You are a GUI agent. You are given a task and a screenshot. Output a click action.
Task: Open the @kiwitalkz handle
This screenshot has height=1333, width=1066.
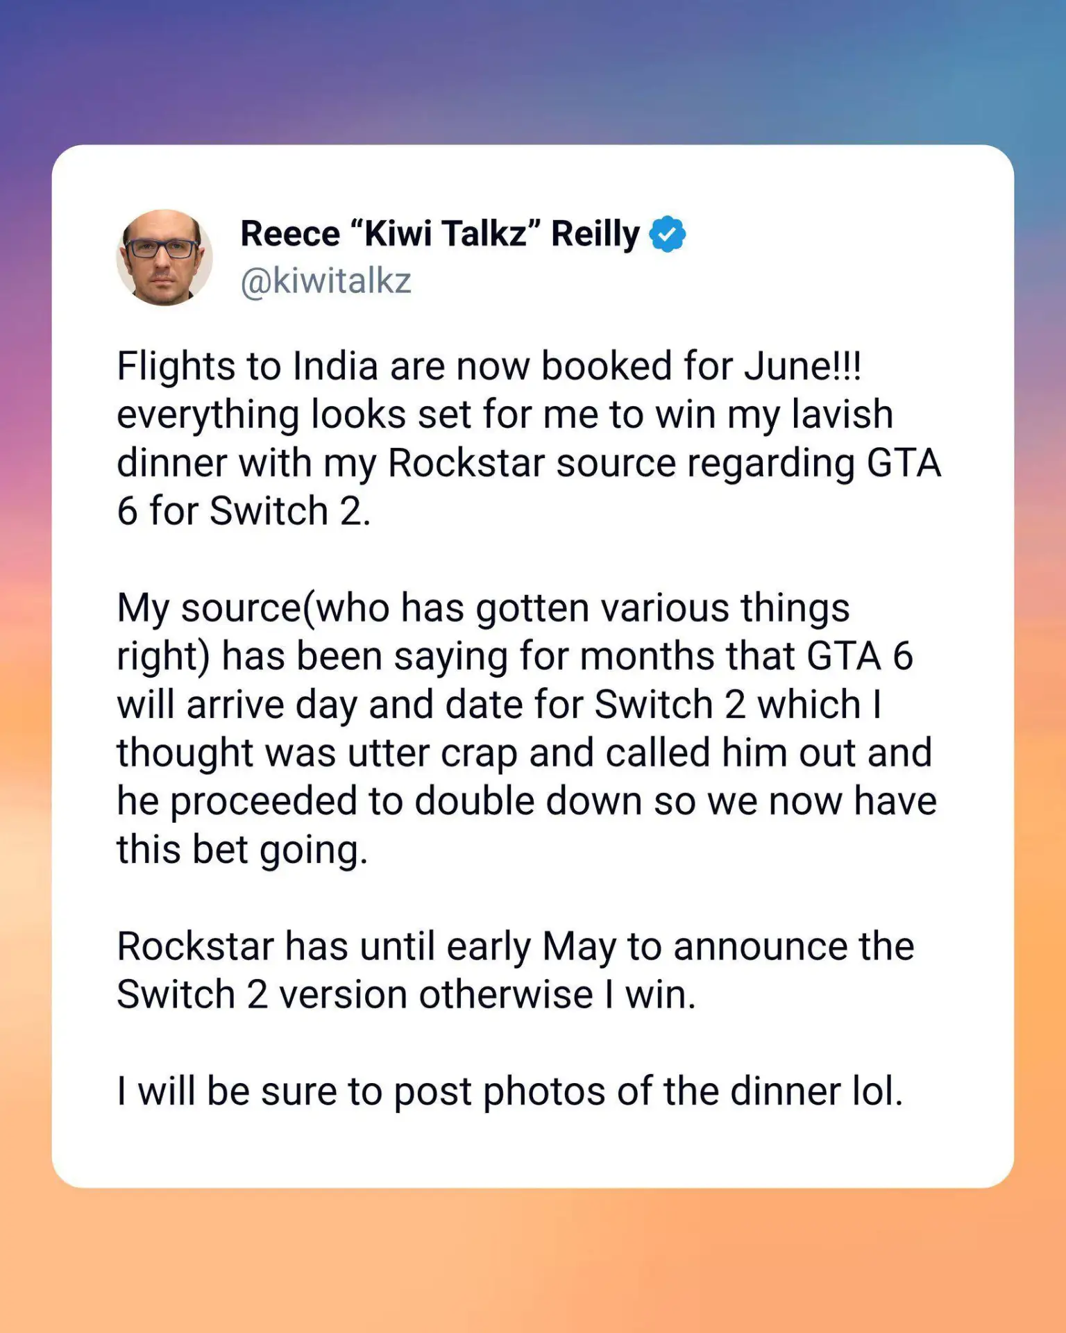(325, 281)
